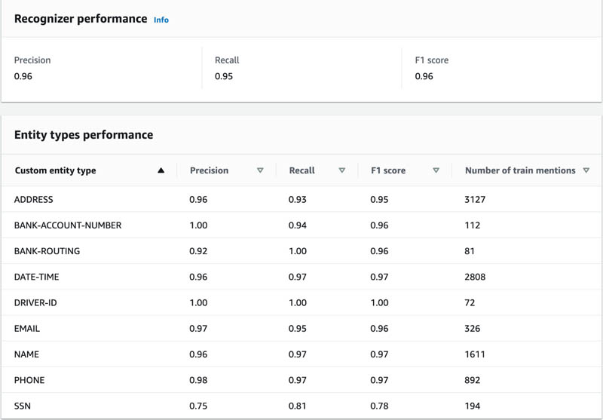This screenshot has width=603, height=420.
Task: Click DRIVER-ID train mentions value 72
Action: coord(470,302)
